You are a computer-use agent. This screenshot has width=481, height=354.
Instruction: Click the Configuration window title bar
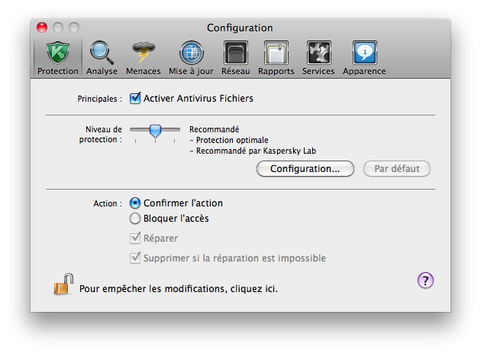240,28
